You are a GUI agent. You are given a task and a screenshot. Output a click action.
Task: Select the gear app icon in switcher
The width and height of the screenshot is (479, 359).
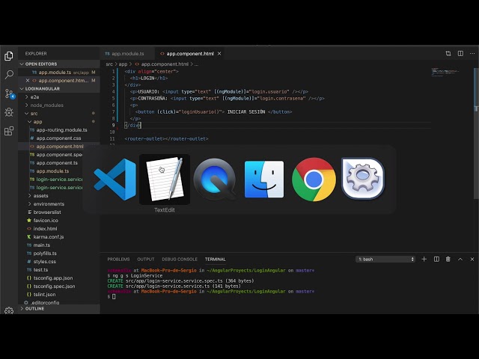[363, 179]
